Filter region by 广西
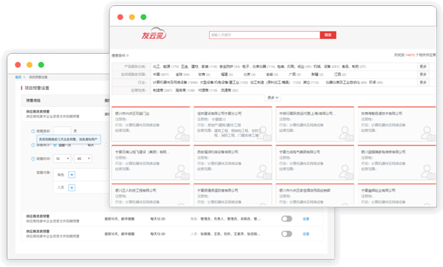 pyautogui.click(x=295, y=74)
